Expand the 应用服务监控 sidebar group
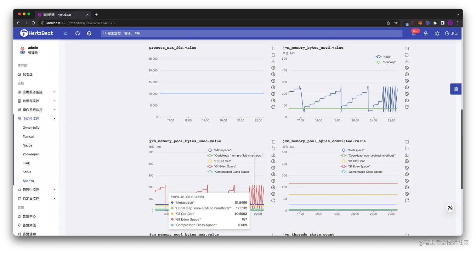 [x=37, y=92]
